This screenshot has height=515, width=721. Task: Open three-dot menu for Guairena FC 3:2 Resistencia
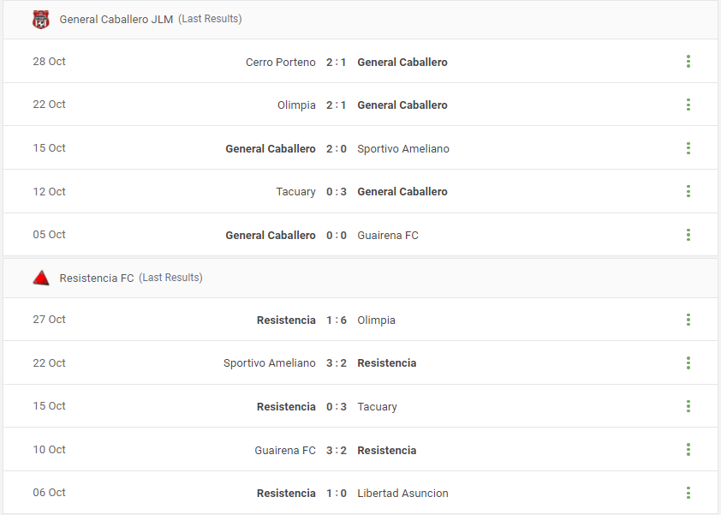(688, 450)
